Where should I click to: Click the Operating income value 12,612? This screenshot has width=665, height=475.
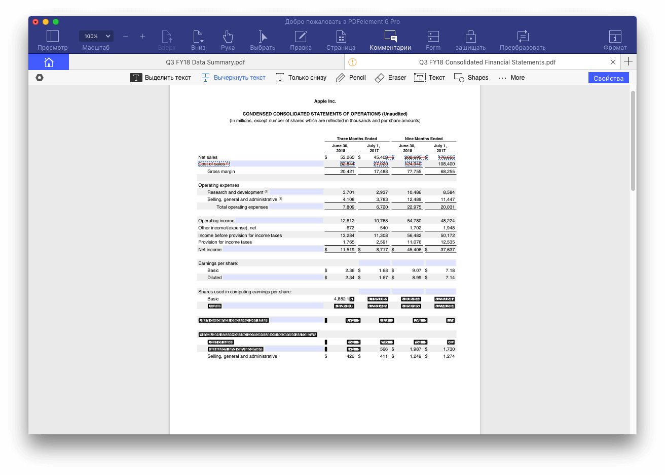click(x=347, y=221)
